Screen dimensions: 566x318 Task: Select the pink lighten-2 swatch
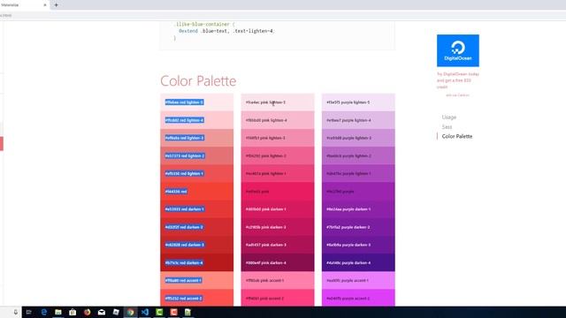(278, 155)
